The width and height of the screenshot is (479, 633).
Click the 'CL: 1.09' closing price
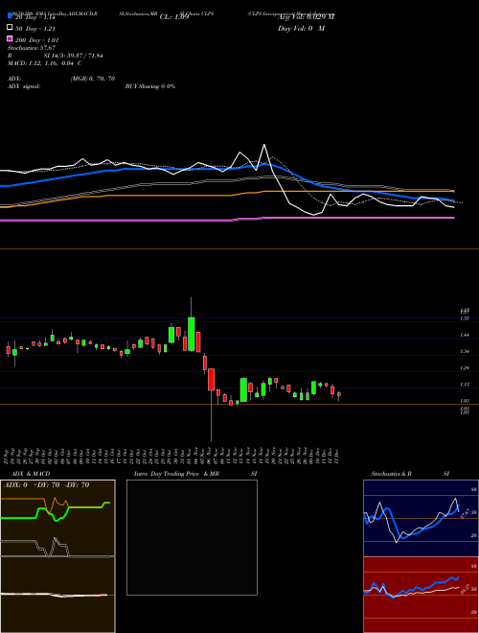(x=174, y=17)
